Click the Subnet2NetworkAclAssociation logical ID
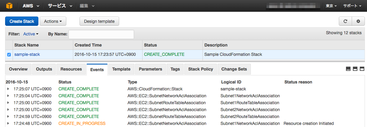Image resolution: width=367 pixels, height=127 pixels. point(250,110)
